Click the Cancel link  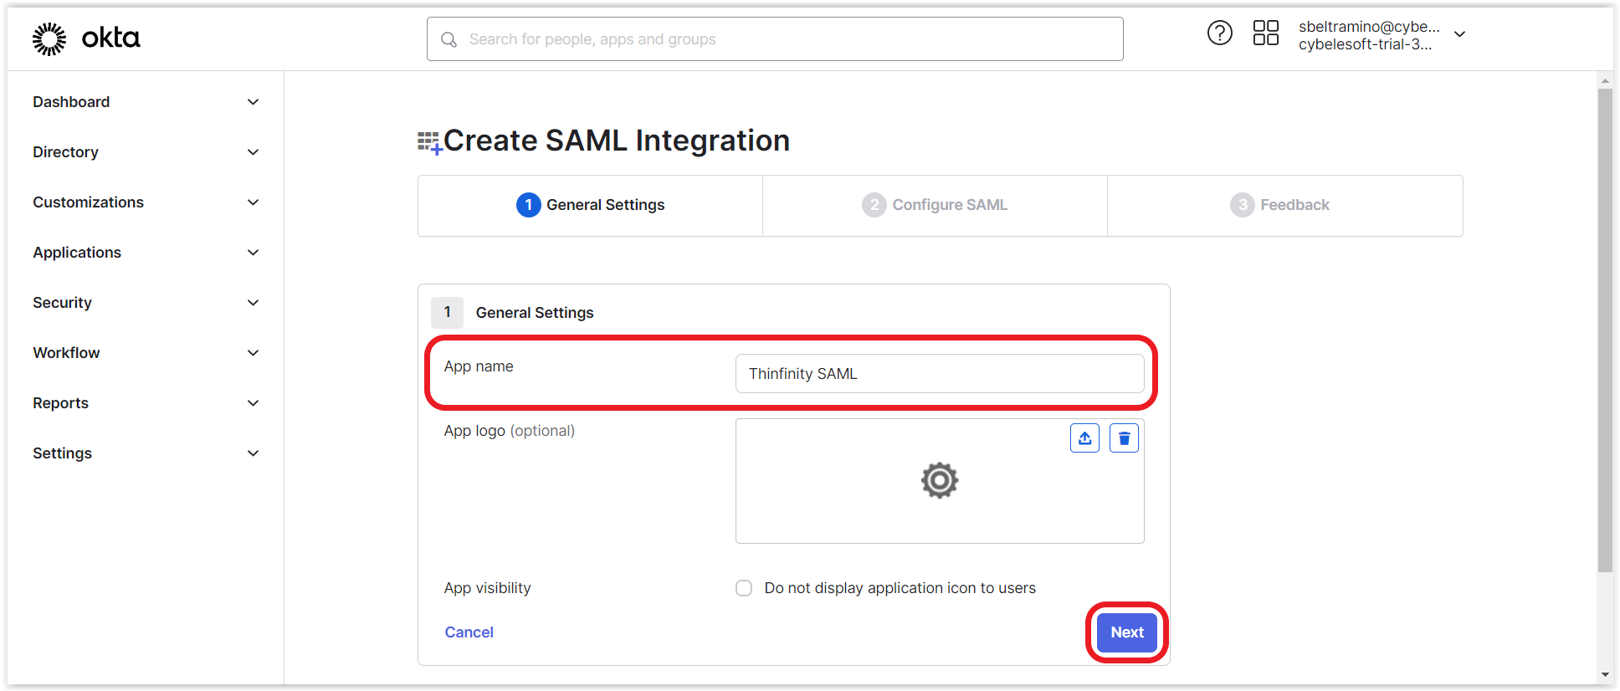pyautogui.click(x=469, y=632)
